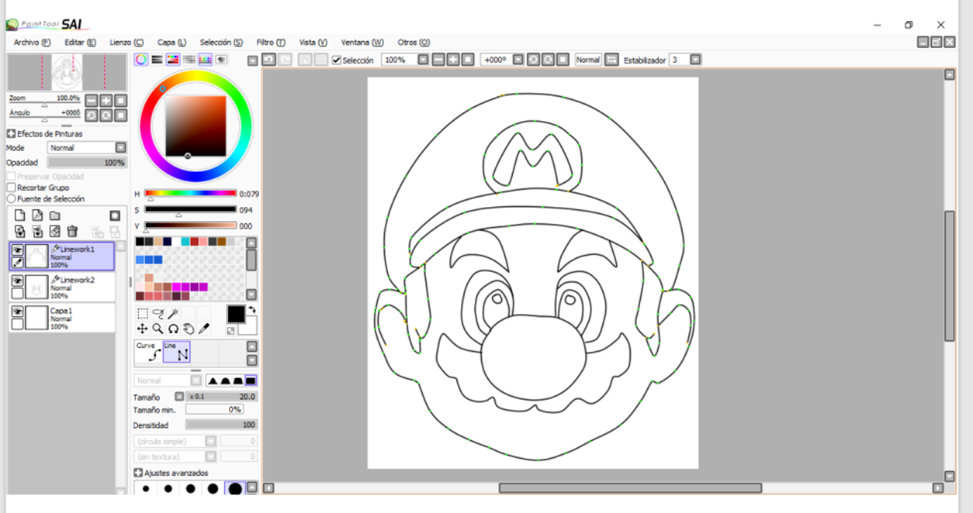The height and width of the screenshot is (513, 973).
Task: Choose the Curve linework tool
Action: [x=148, y=352]
